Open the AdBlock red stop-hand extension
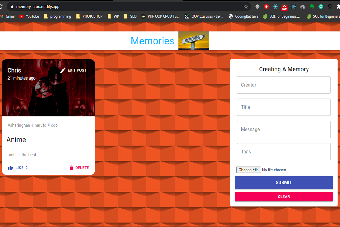The height and width of the screenshot is (227, 340). point(266,7)
